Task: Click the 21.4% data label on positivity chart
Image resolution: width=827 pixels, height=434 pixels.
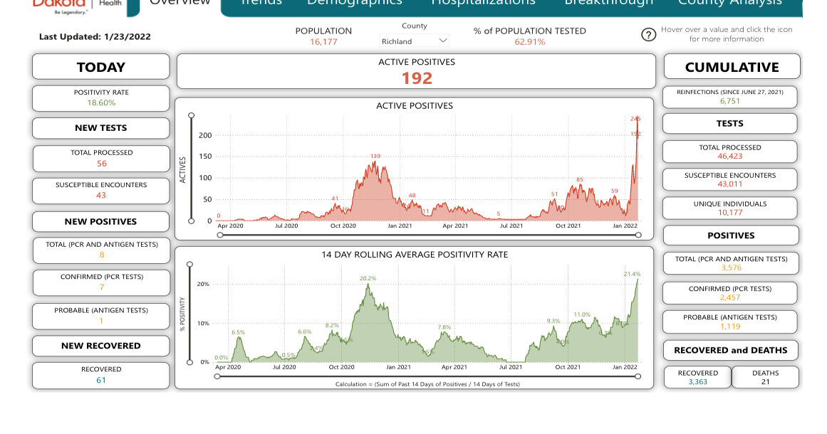Action: (632, 274)
